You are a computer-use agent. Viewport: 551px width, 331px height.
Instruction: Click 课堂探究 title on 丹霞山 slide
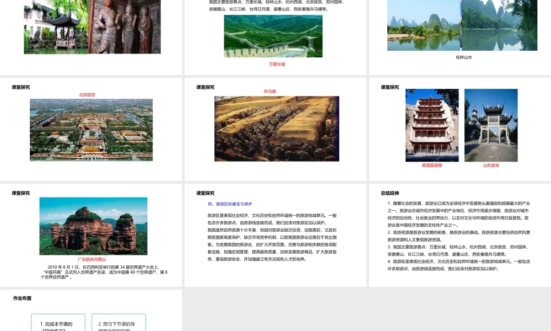(x=21, y=193)
